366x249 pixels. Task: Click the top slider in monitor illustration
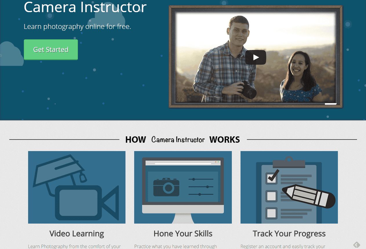201,179
